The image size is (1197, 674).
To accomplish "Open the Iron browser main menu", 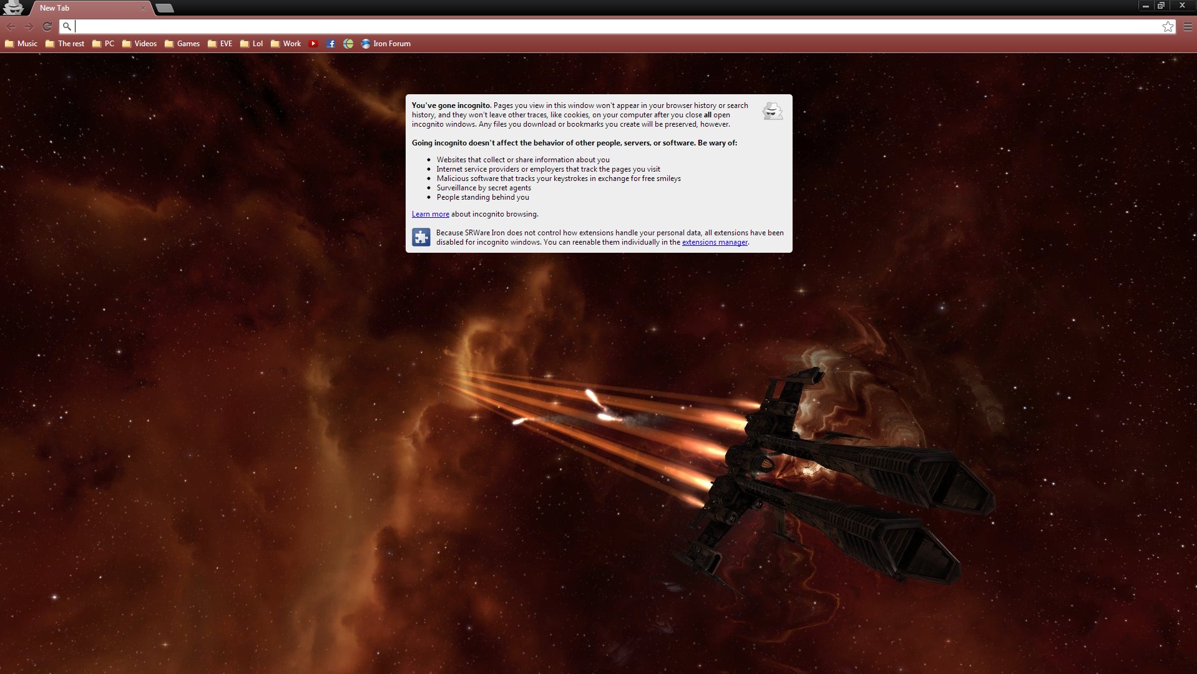I will [x=1188, y=26].
